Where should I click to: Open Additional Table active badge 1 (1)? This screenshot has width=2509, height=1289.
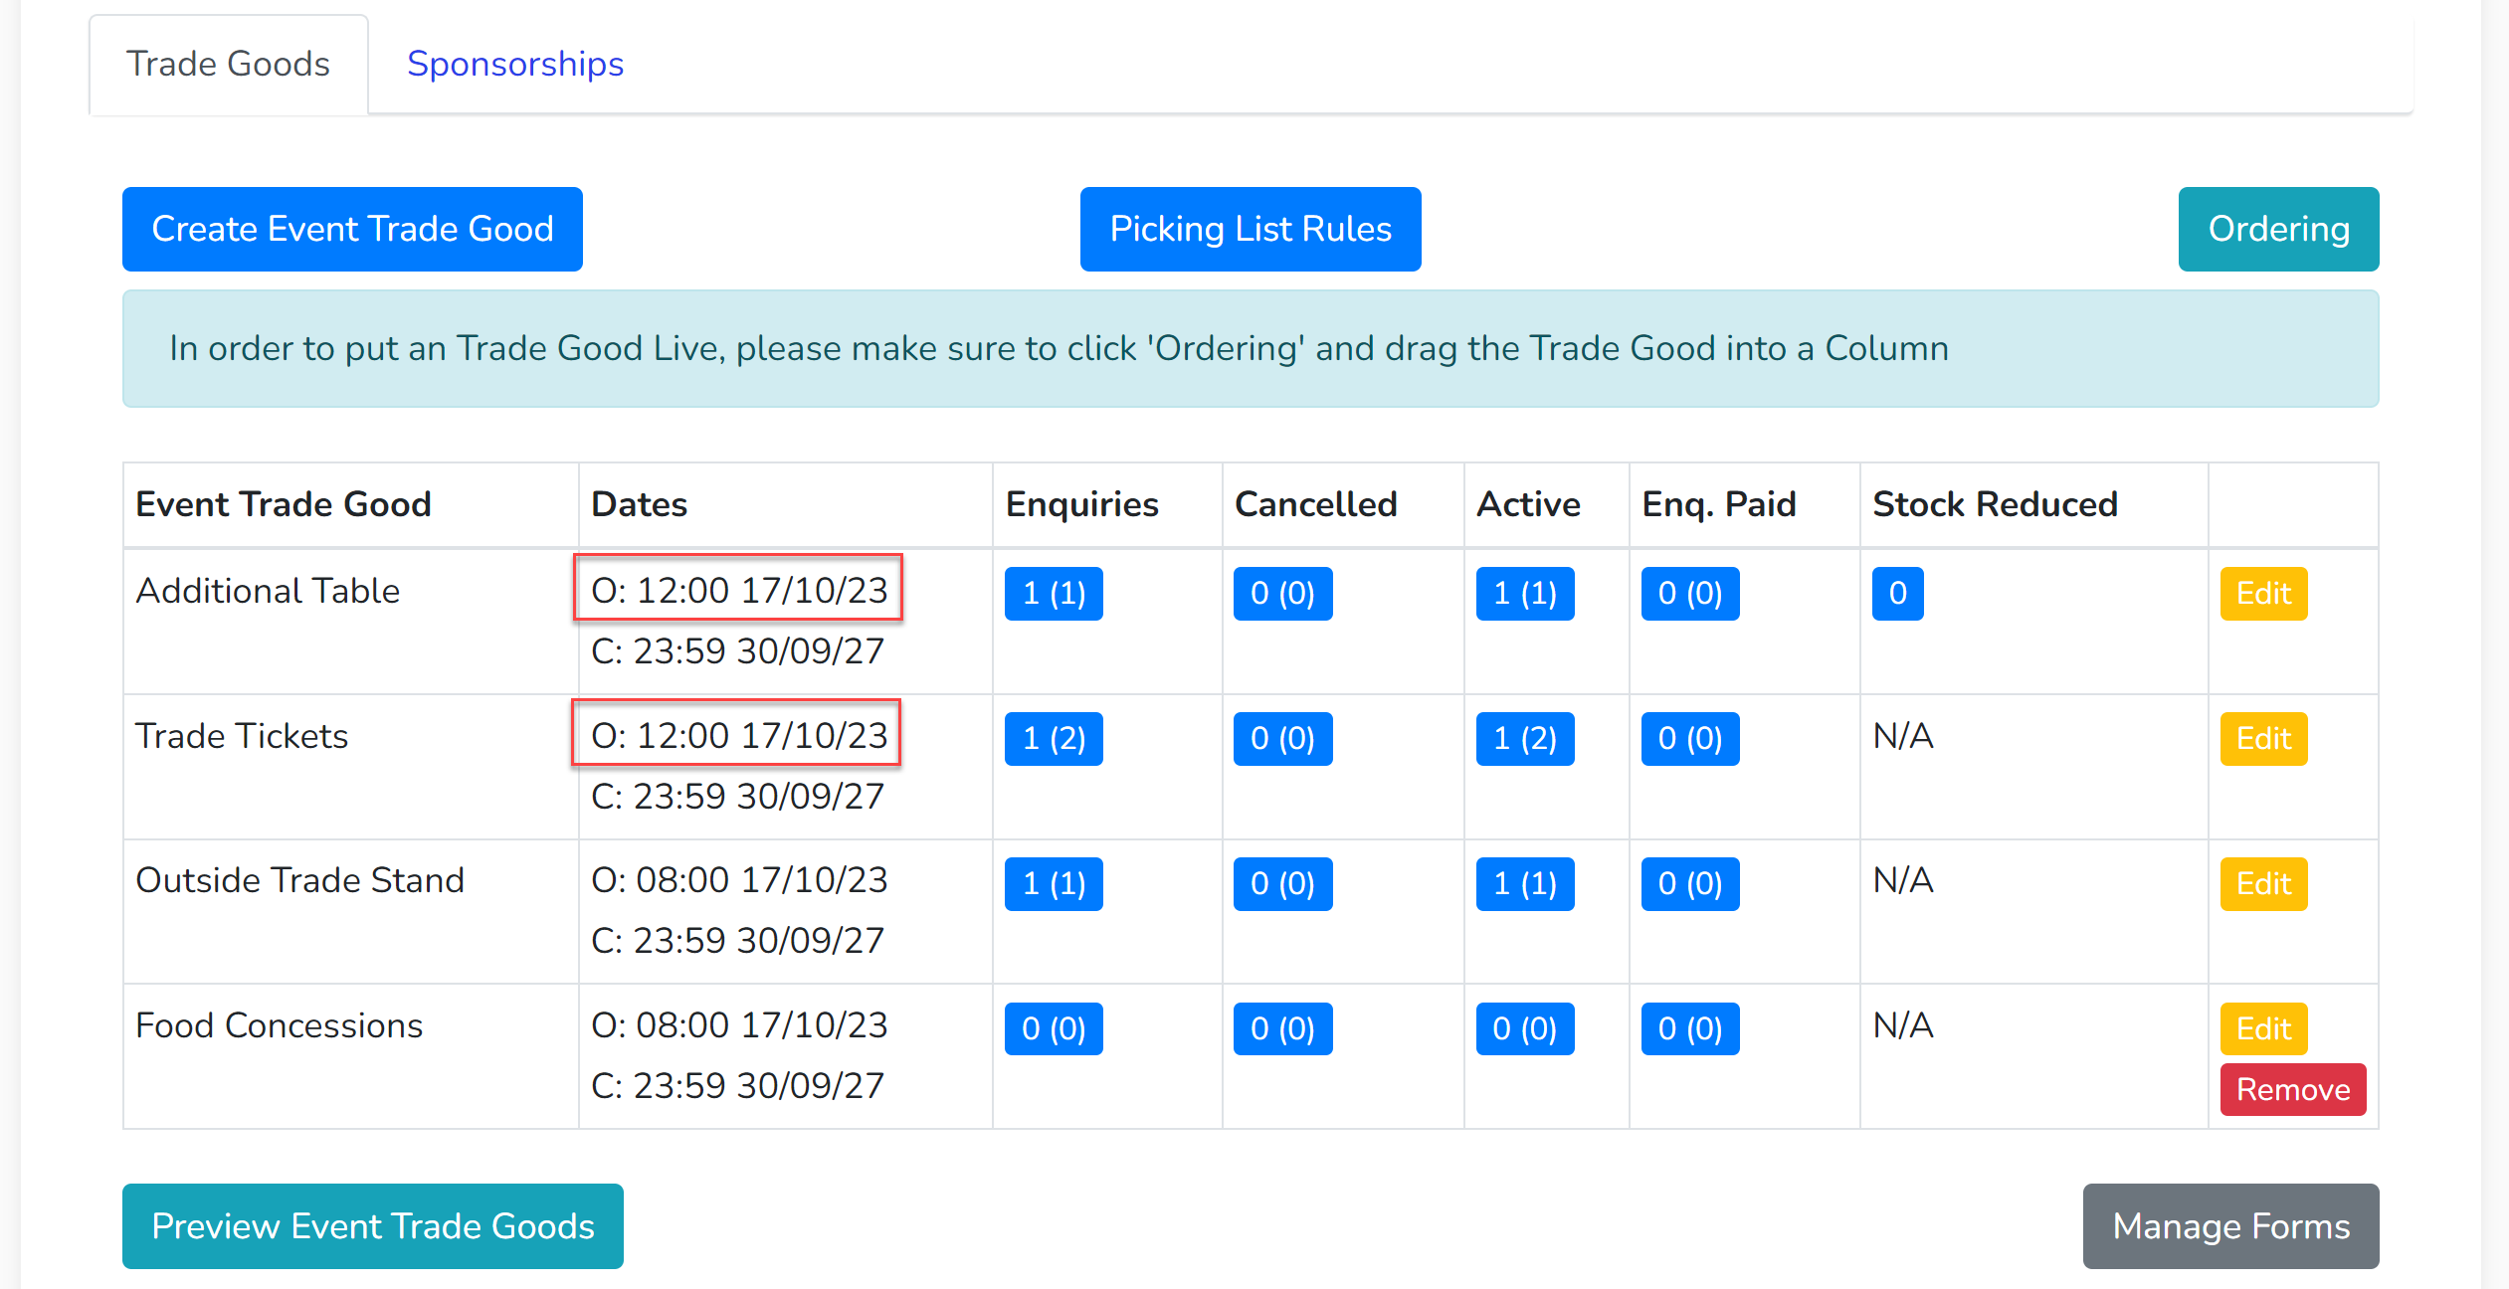(x=1525, y=594)
